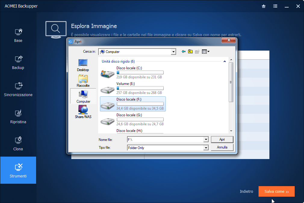Open the view menu icon
The image size is (304, 203).
[x=206, y=52]
